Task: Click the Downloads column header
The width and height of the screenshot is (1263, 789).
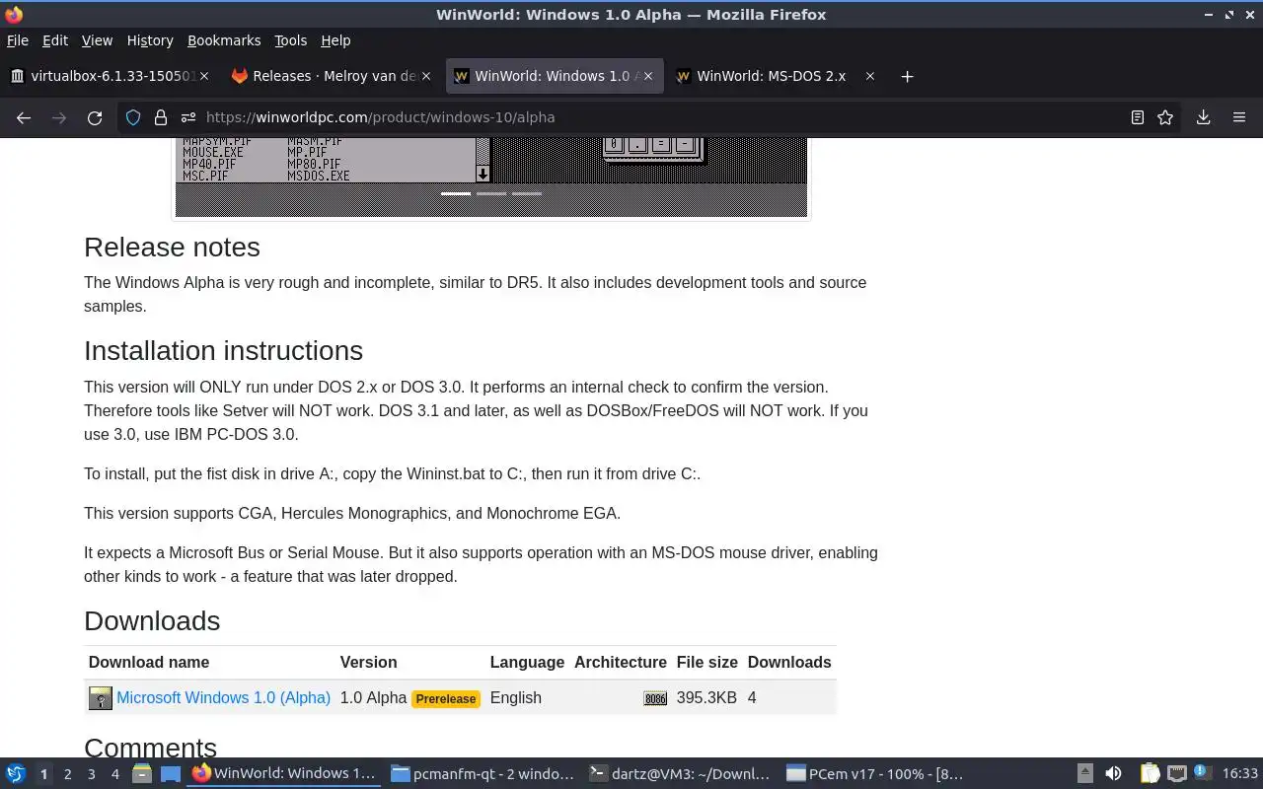Action: [x=789, y=662]
